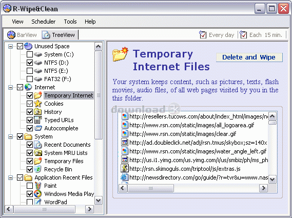Enable the Paint recent files checkbox

(x=30, y=186)
